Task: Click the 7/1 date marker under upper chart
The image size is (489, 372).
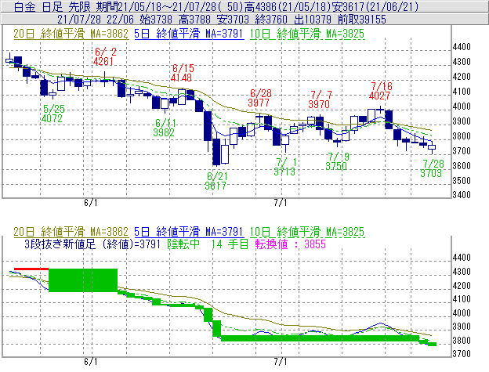Action: pos(281,203)
